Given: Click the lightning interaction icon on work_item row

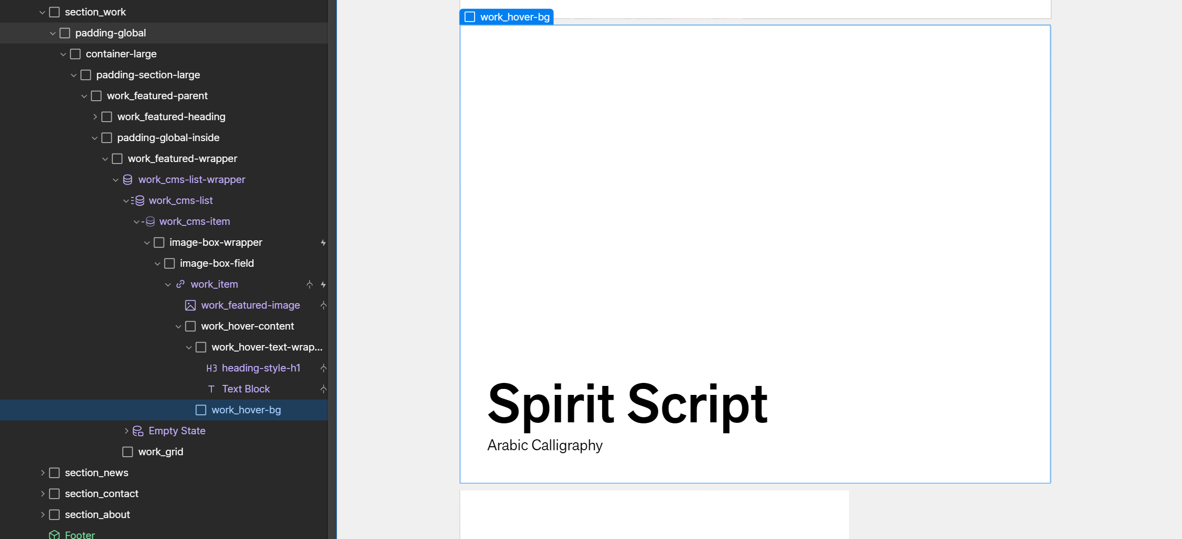Looking at the screenshot, I should click(x=323, y=284).
